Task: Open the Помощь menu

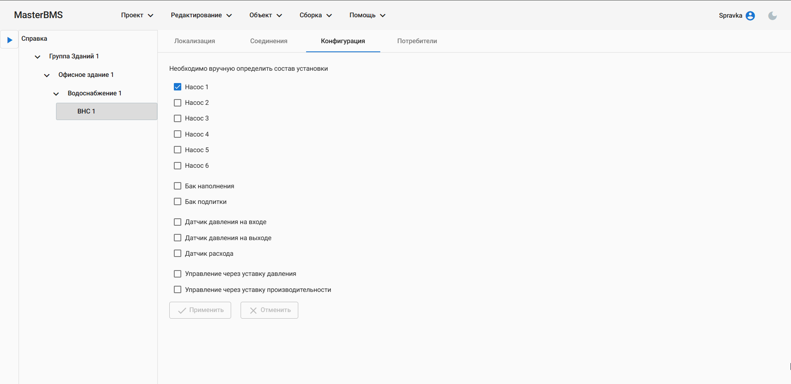Action: 367,15
